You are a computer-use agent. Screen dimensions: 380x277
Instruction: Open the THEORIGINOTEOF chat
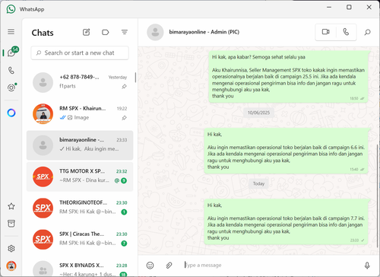click(80, 208)
